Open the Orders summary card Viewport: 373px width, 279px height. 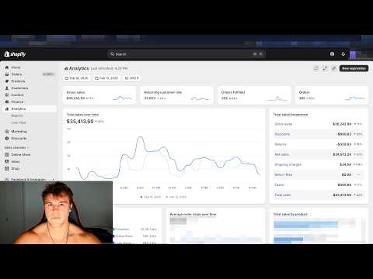332,95
